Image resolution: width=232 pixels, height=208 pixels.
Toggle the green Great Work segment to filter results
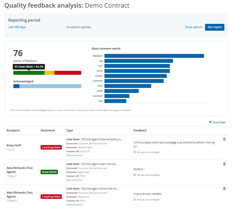pyautogui.click(x=29, y=72)
